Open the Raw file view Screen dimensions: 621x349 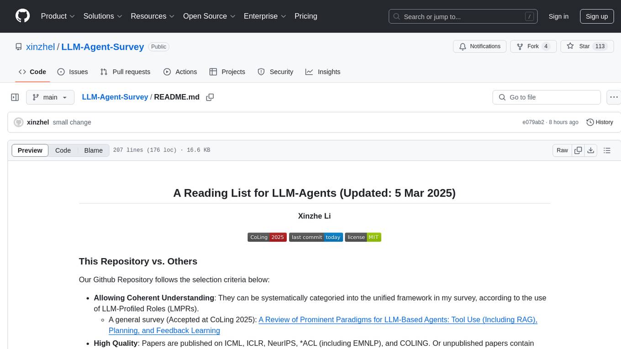563,150
